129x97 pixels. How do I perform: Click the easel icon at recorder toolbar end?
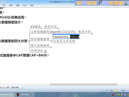pos(126,3)
